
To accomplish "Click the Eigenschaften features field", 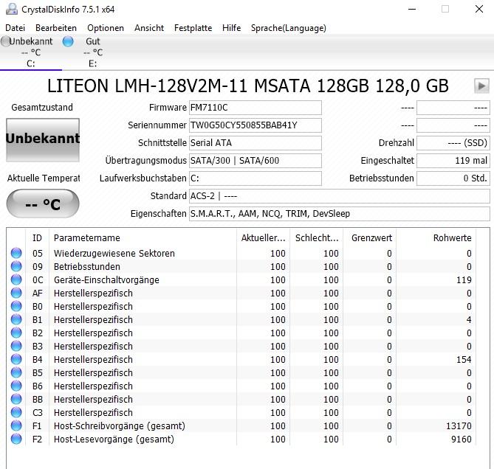I will [340, 214].
